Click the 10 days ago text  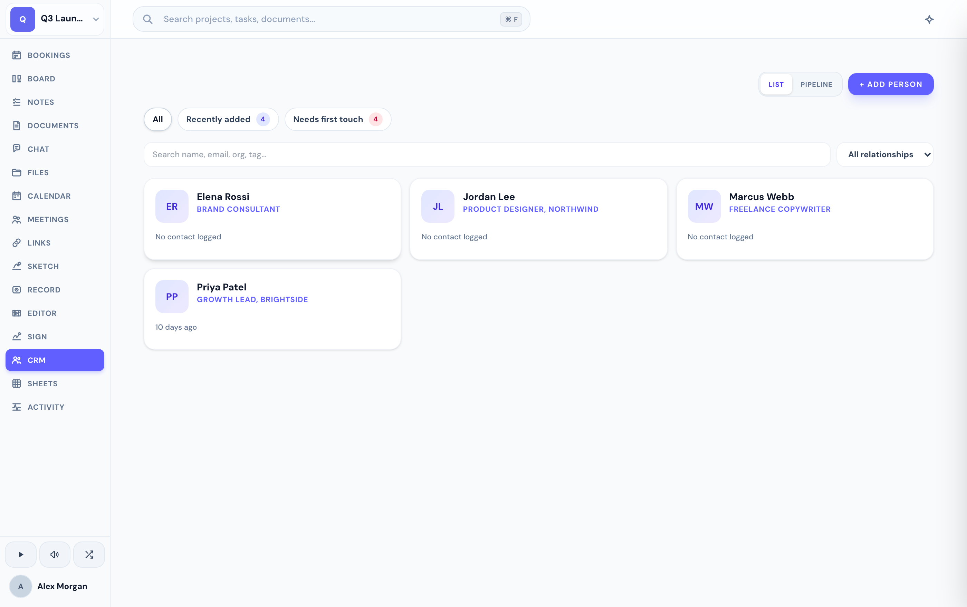coord(176,327)
